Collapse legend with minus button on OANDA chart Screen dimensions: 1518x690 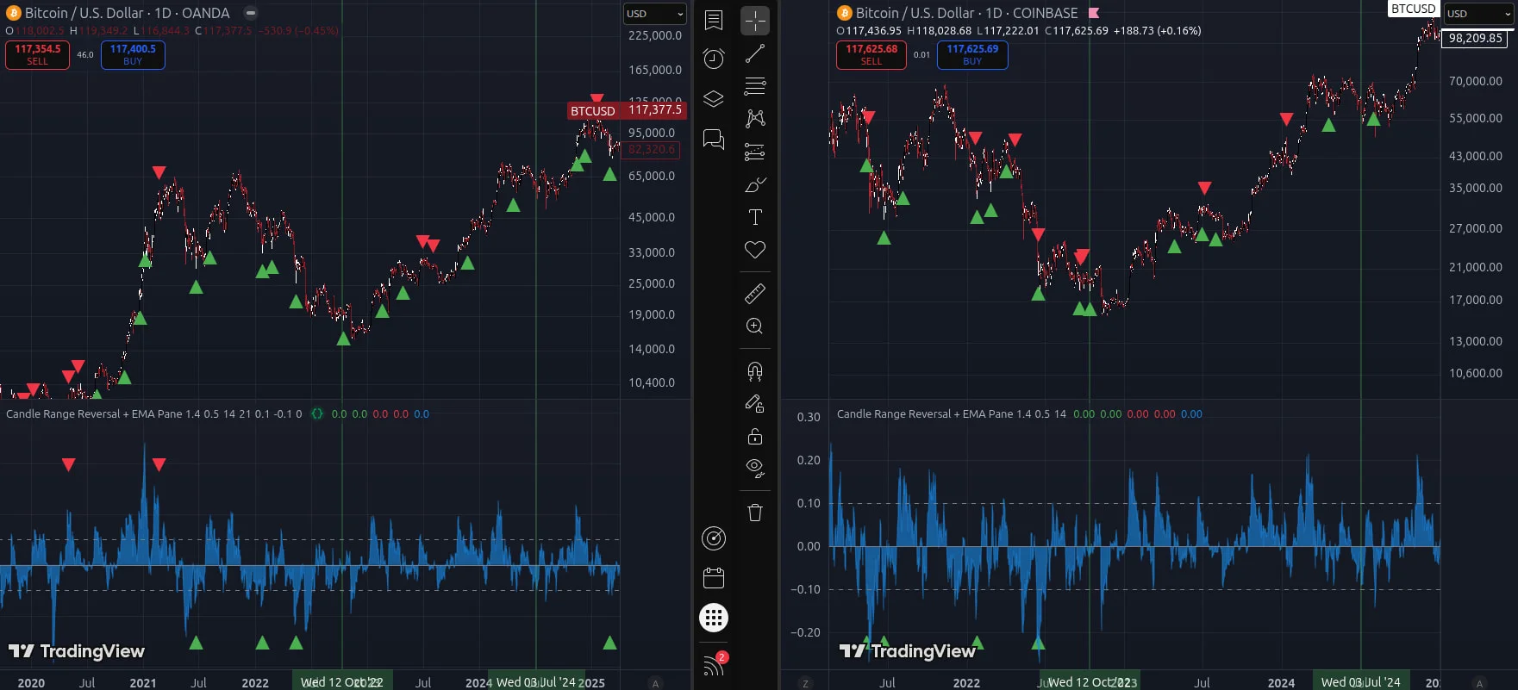point(250,13)
